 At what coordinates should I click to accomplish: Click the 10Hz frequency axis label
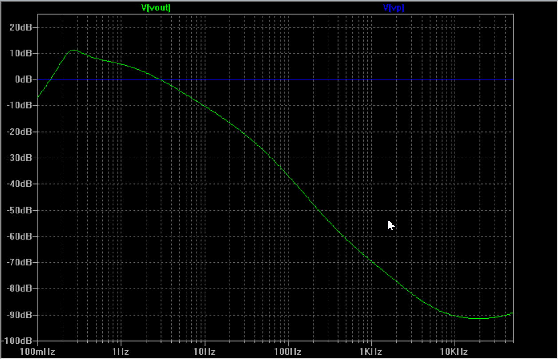204,352
